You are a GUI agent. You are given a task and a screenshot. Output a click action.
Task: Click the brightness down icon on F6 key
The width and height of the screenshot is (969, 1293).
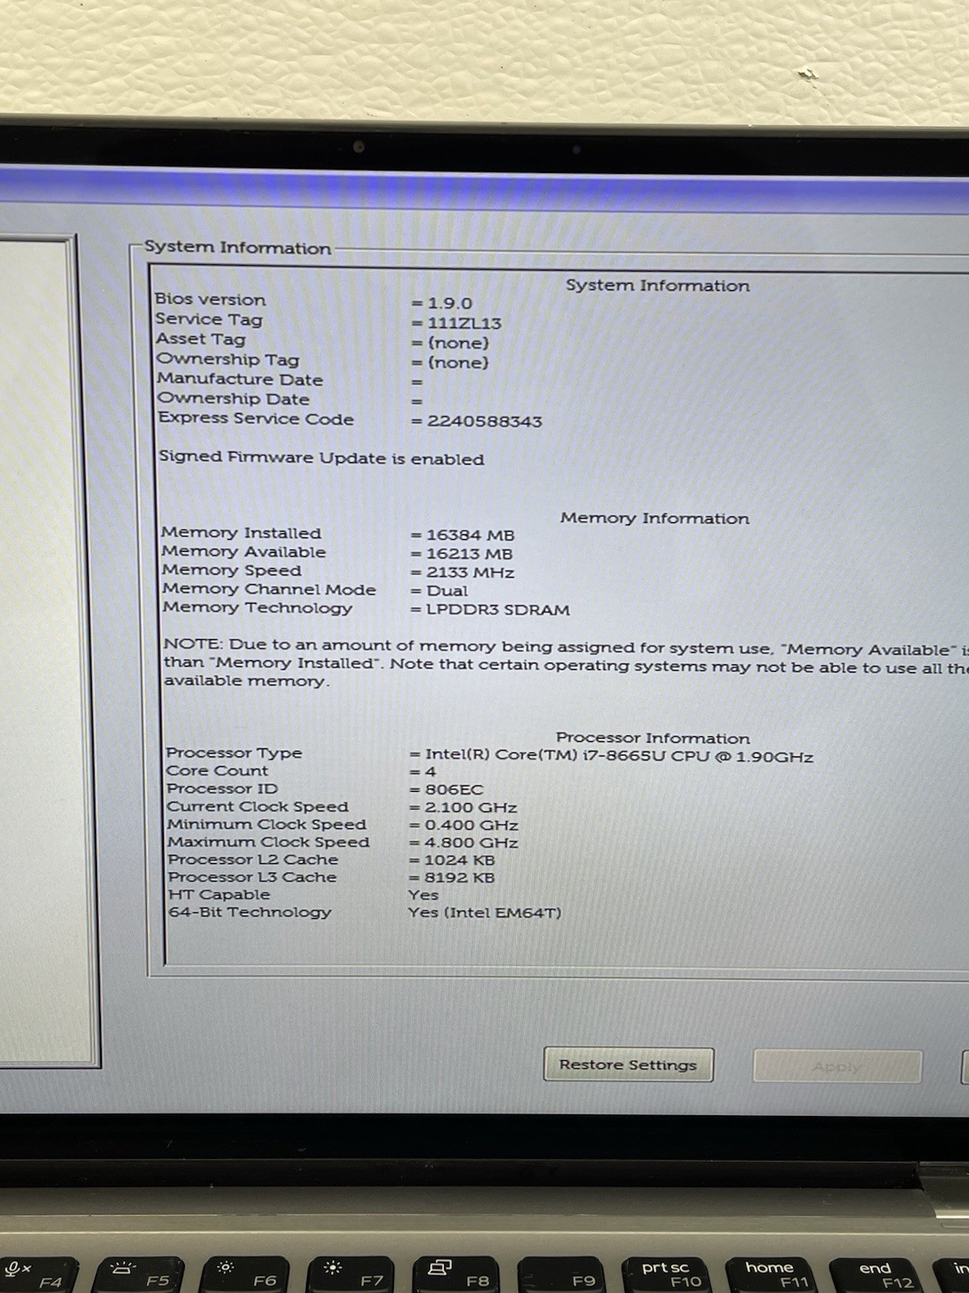(225, 1267)
